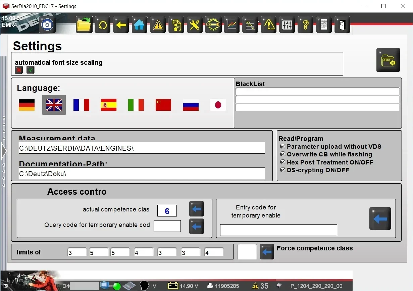Enable Parameter upload without VDS checkbox
The image size is (413, 291).
282,146
